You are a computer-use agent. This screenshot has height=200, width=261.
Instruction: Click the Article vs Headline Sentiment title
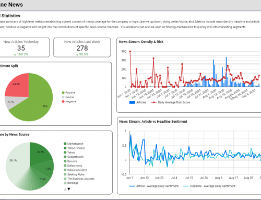click(153, 122)
